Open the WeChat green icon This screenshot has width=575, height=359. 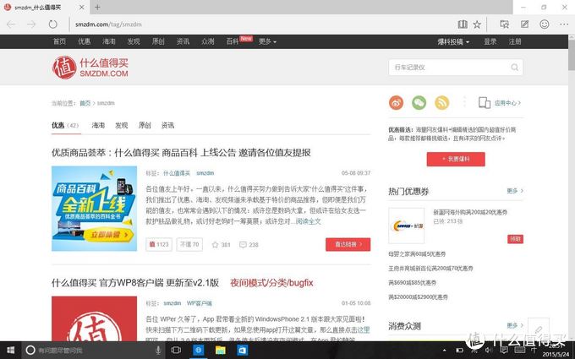(x=419, y=103)
